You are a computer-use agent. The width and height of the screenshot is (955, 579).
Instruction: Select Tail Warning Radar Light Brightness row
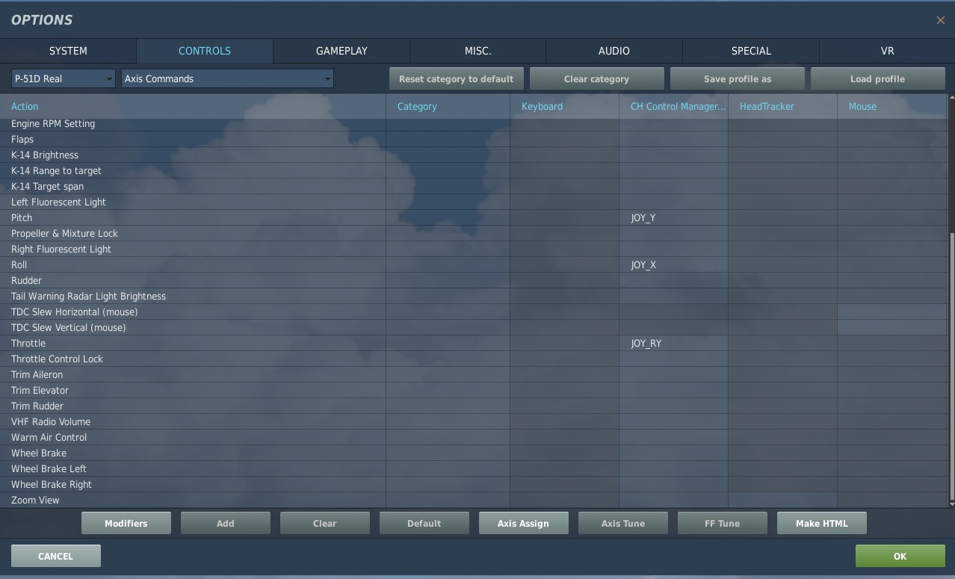pyautogui.click(x=473, y=296)
